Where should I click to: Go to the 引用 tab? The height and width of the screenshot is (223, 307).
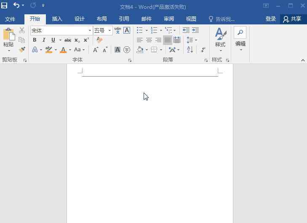point(124,19)
